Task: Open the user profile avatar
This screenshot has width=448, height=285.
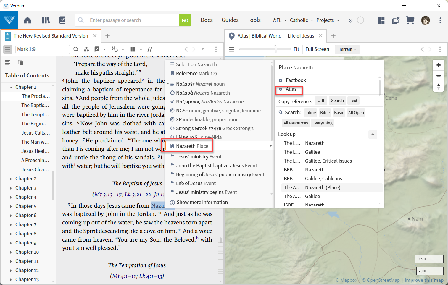Action: point(426,20)
